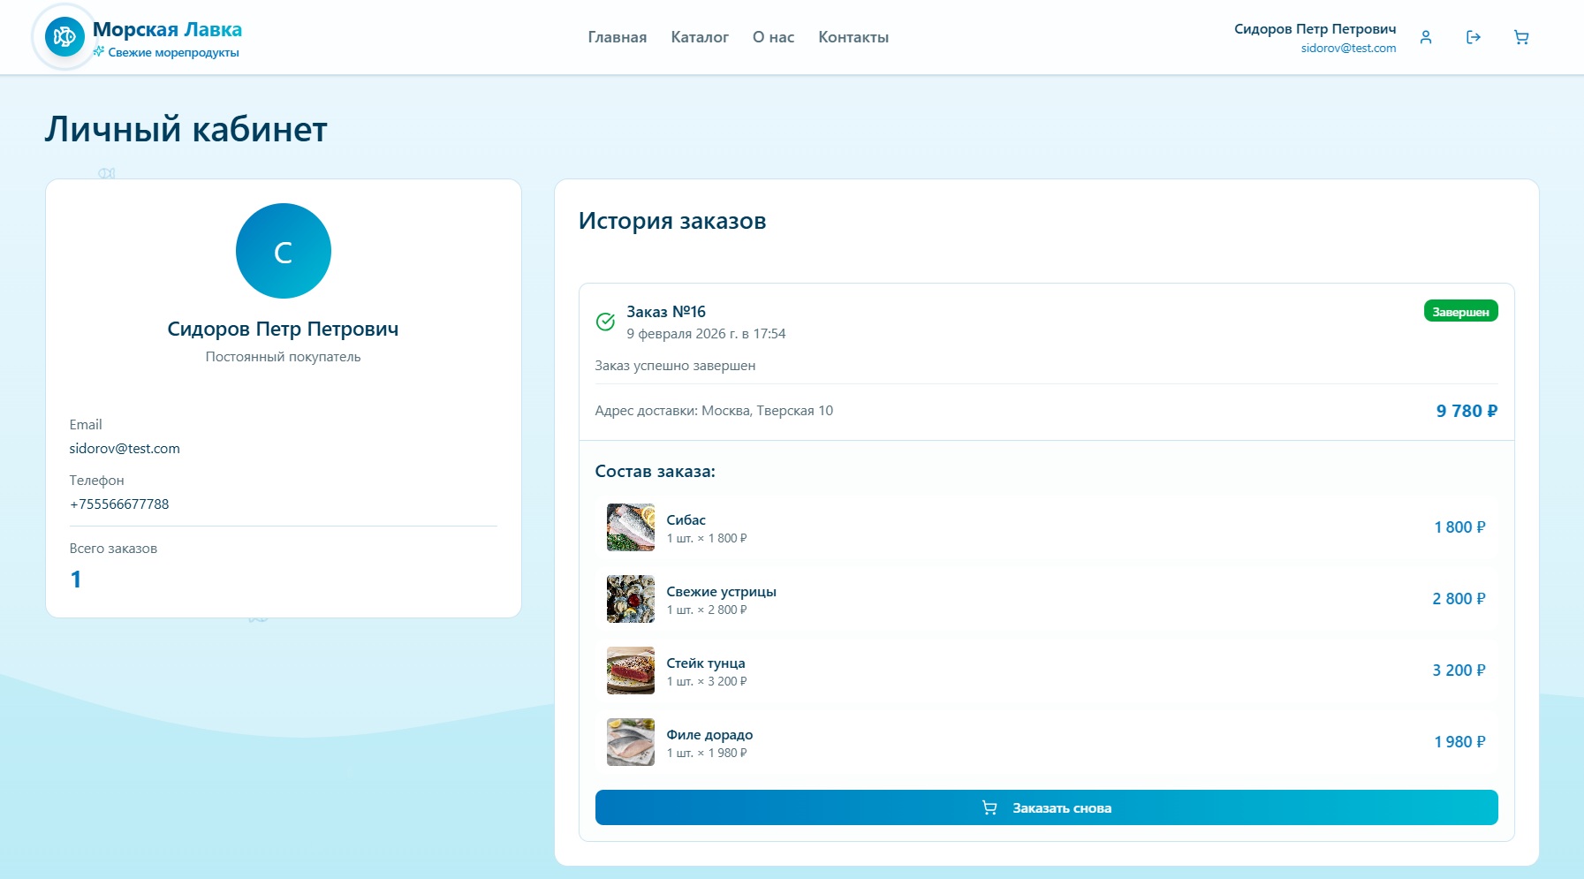Open the Стейк тунца product thumbnail
1584x879 pixels.
click(x=631, y=671)
